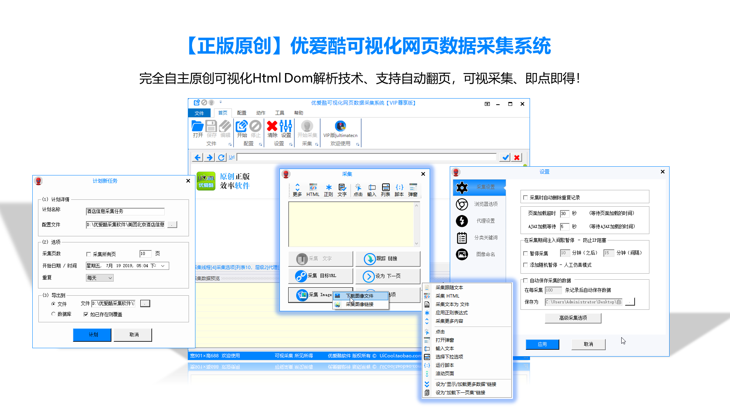Click the 设为 下一页 button
Viewport: 730px width, 411px height.
[388, 276]
